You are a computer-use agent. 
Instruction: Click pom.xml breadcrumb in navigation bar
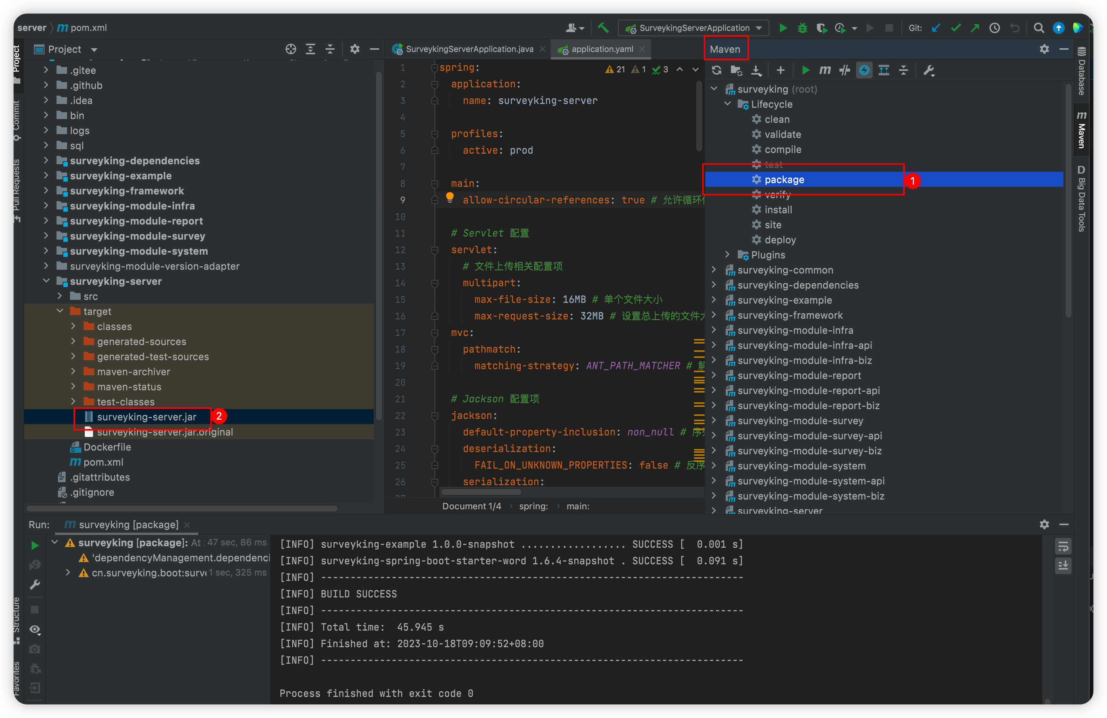[x=82, y=28]
